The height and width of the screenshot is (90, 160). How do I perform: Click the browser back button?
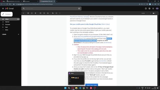tap(2, 4)
